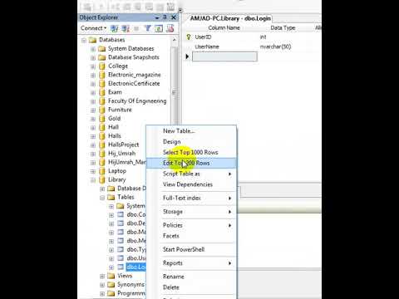
Task: Click the Gold database icon
Action: point(102,119)
